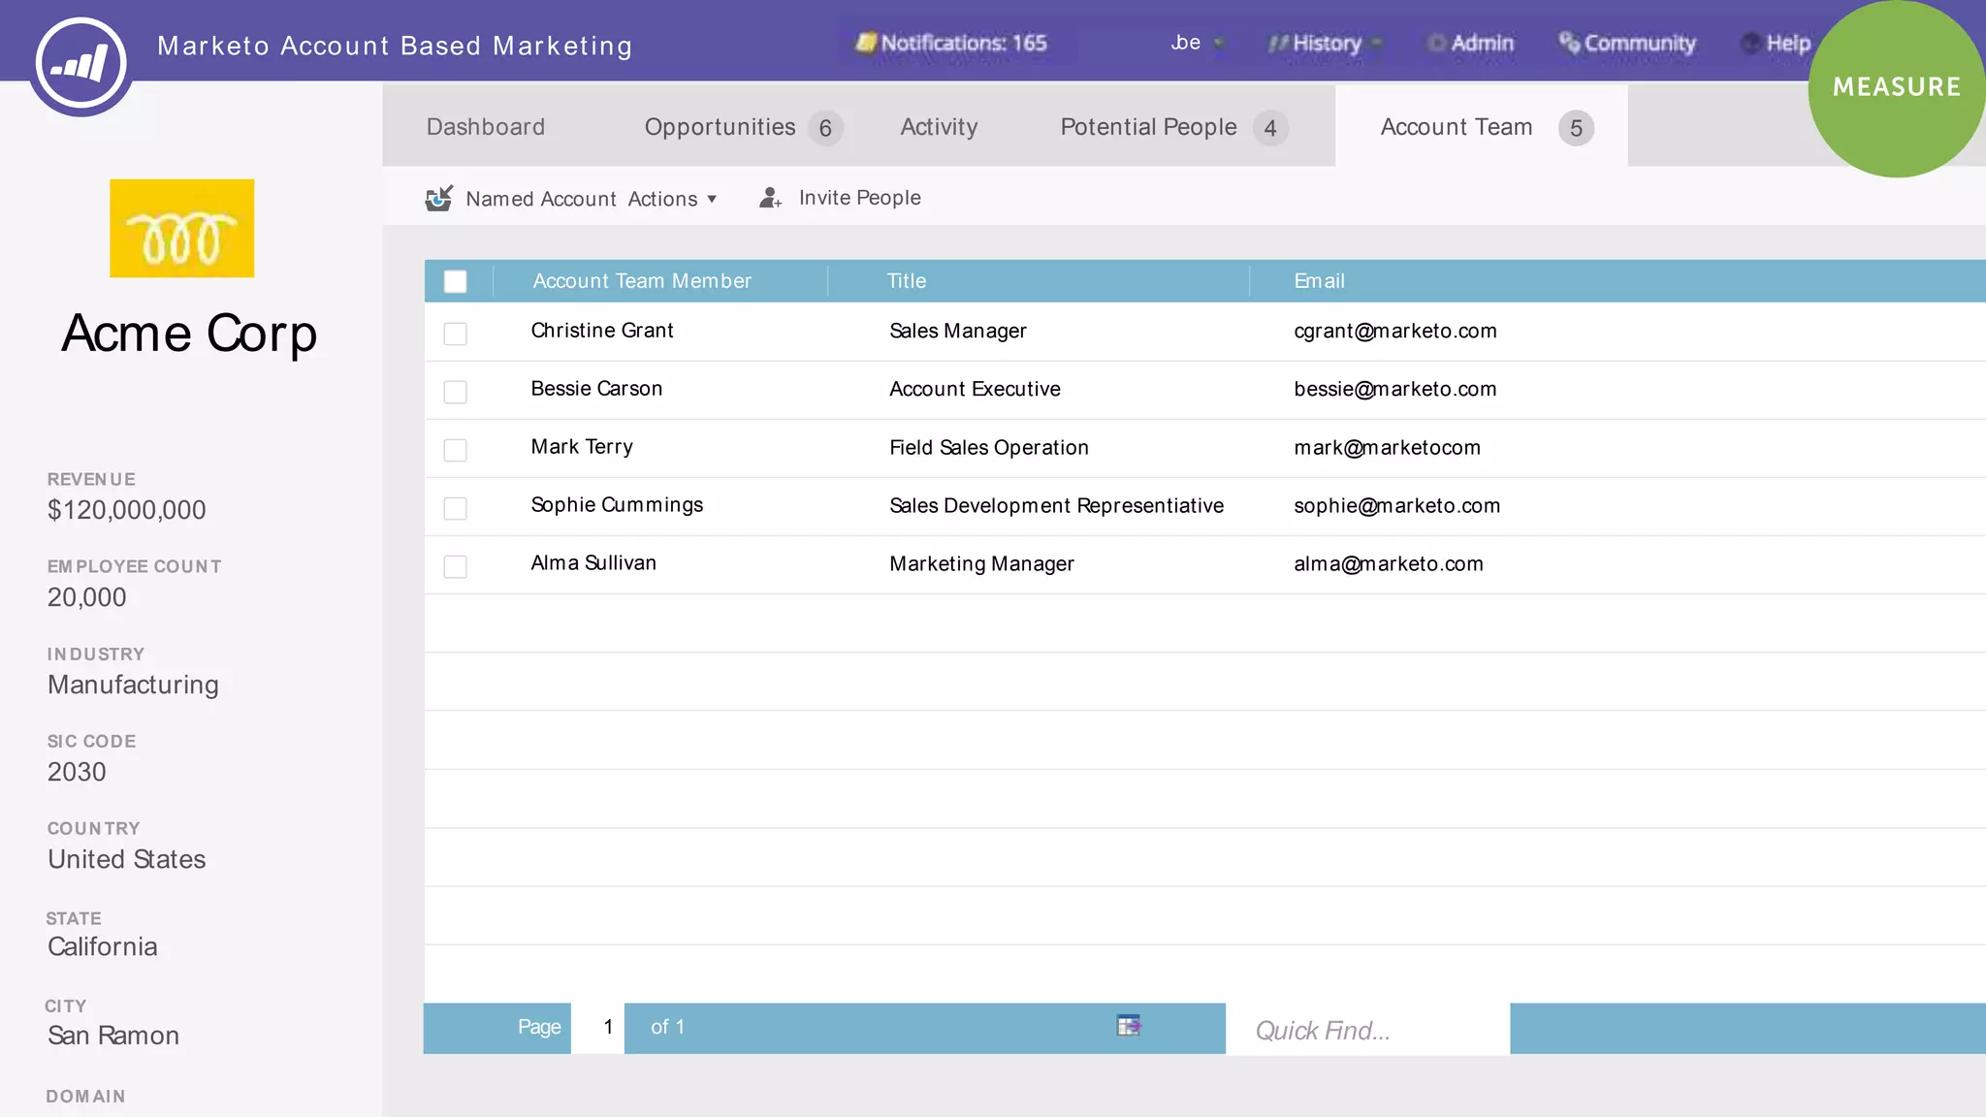
Task: Click the email sophie@marketo.com
Action: point(1396,505)
